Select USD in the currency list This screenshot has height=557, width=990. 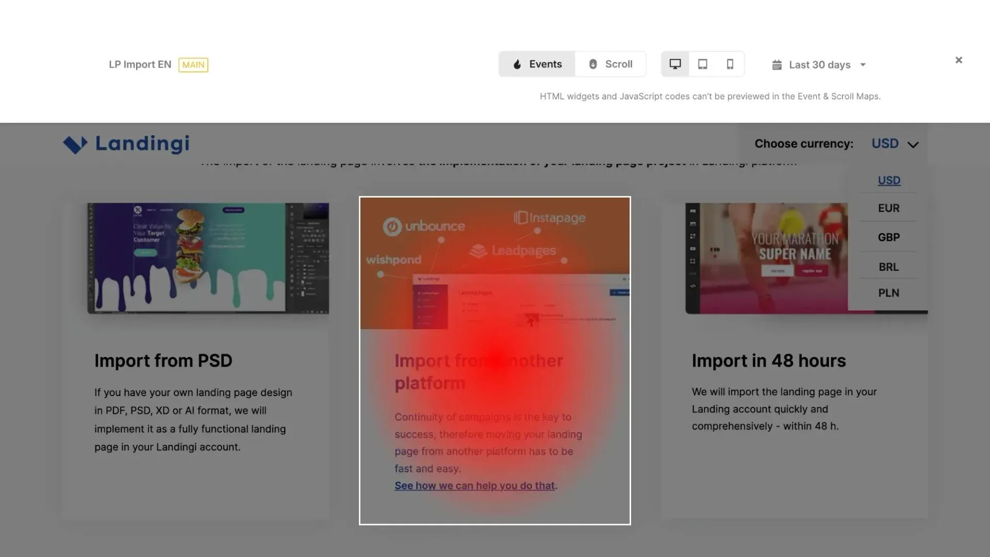point(889,181)
